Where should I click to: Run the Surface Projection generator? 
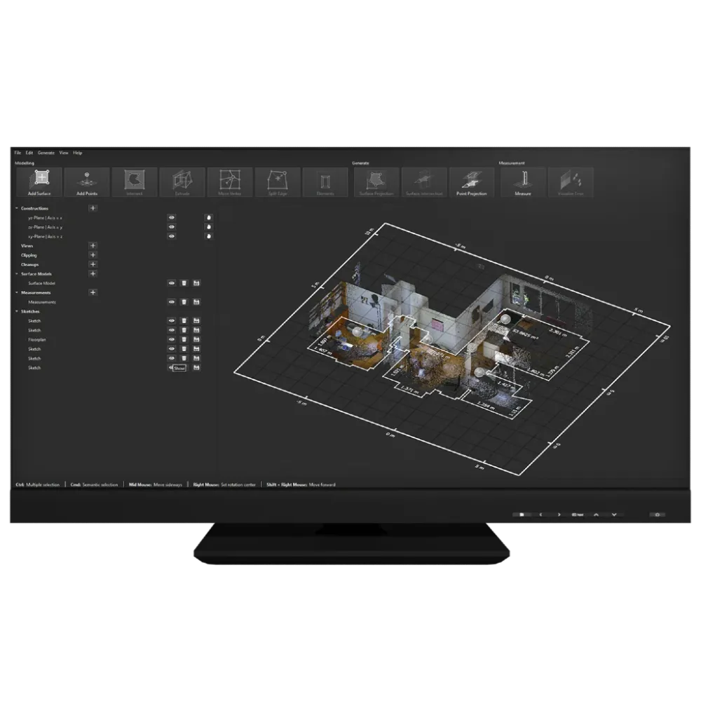pyautogui.click(x=376, y=182)
